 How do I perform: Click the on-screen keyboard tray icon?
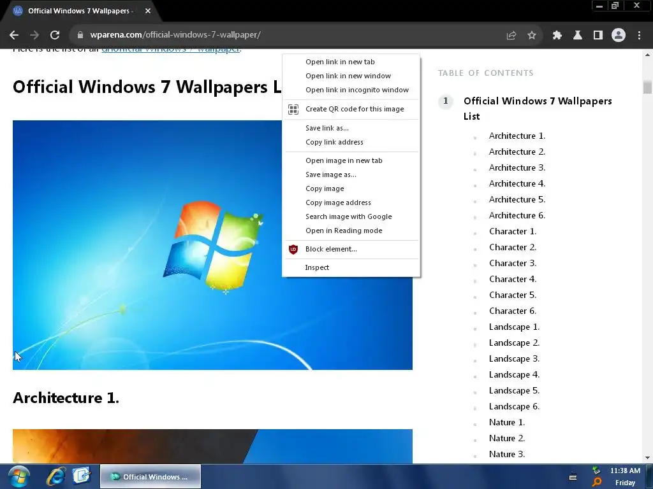573,477
